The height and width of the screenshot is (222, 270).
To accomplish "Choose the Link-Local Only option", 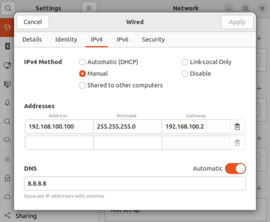I will tap(185, 62).
